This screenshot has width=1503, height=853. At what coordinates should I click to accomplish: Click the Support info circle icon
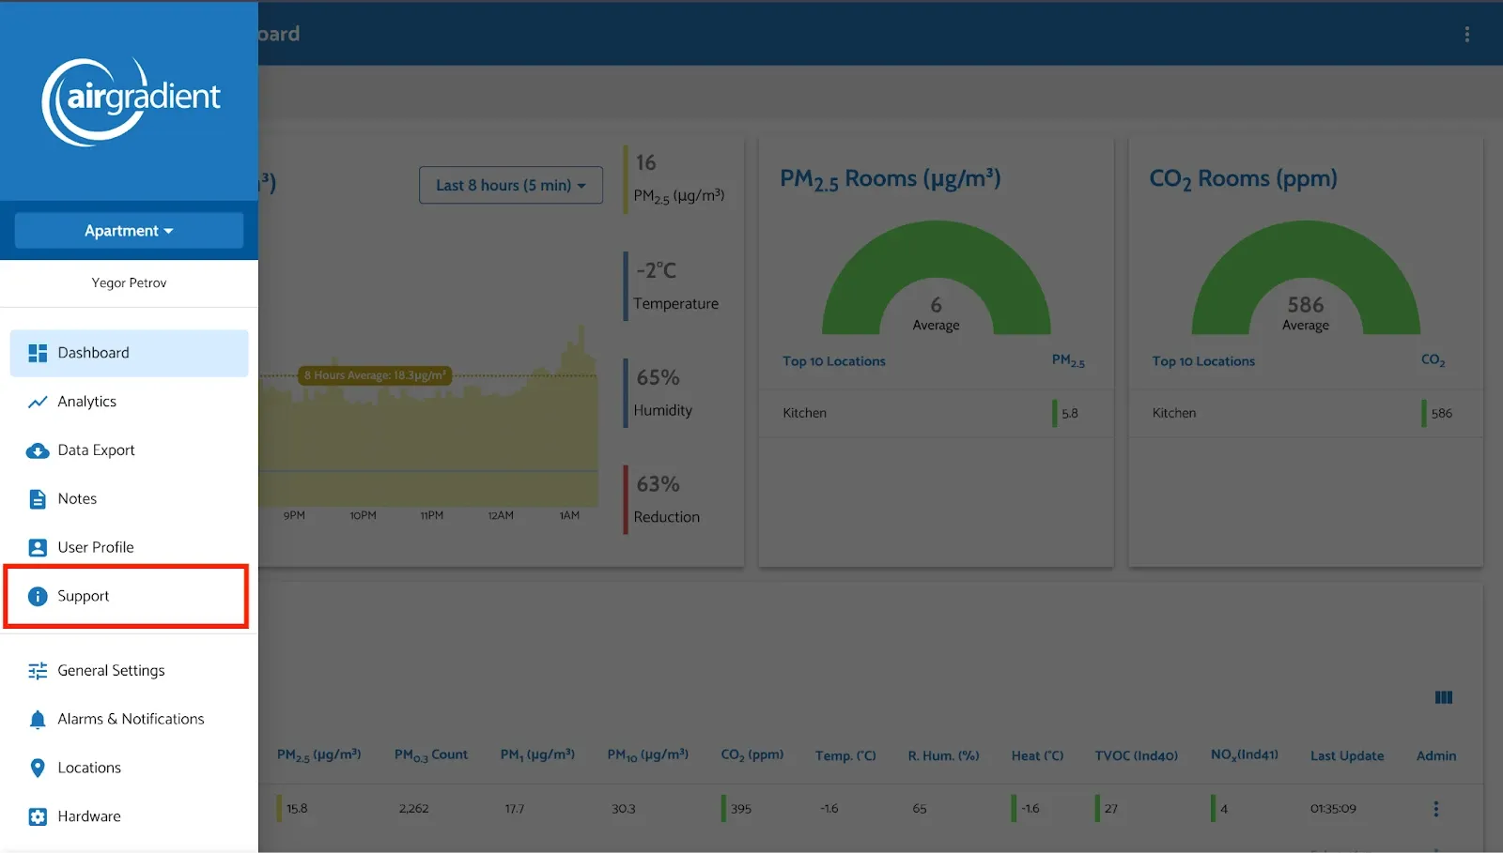click(x=38, y=597)
